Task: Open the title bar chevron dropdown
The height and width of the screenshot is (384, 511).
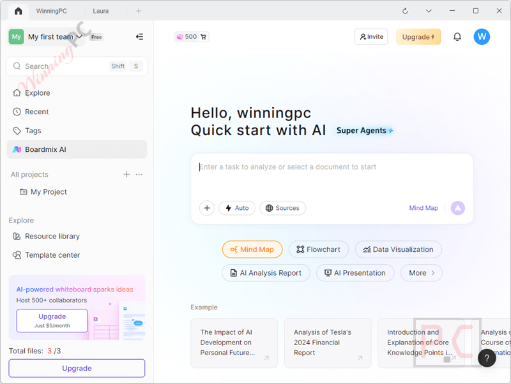Action: tap(429, 11)
